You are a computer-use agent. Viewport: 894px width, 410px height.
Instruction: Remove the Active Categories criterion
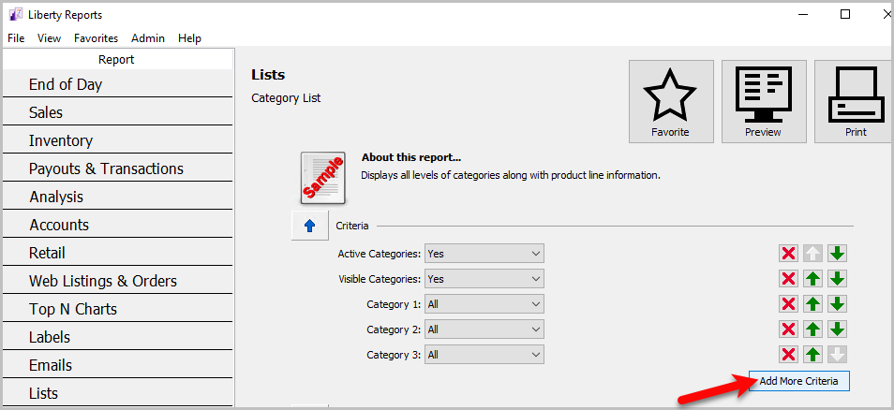pyautogui.click(x=788, y=254)
